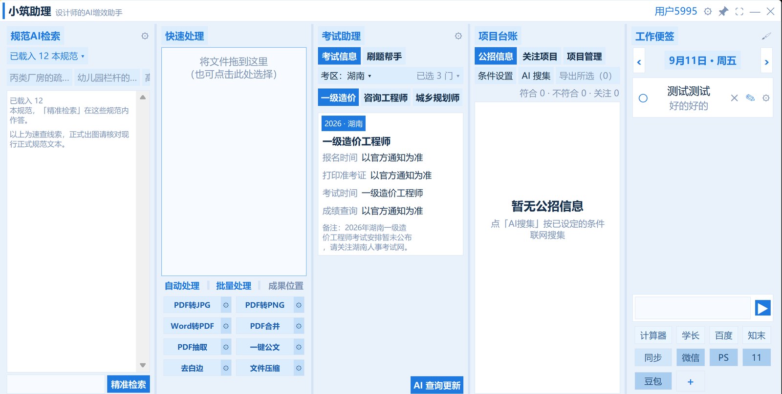Open 豆包 shortcut

coord(653,381)
